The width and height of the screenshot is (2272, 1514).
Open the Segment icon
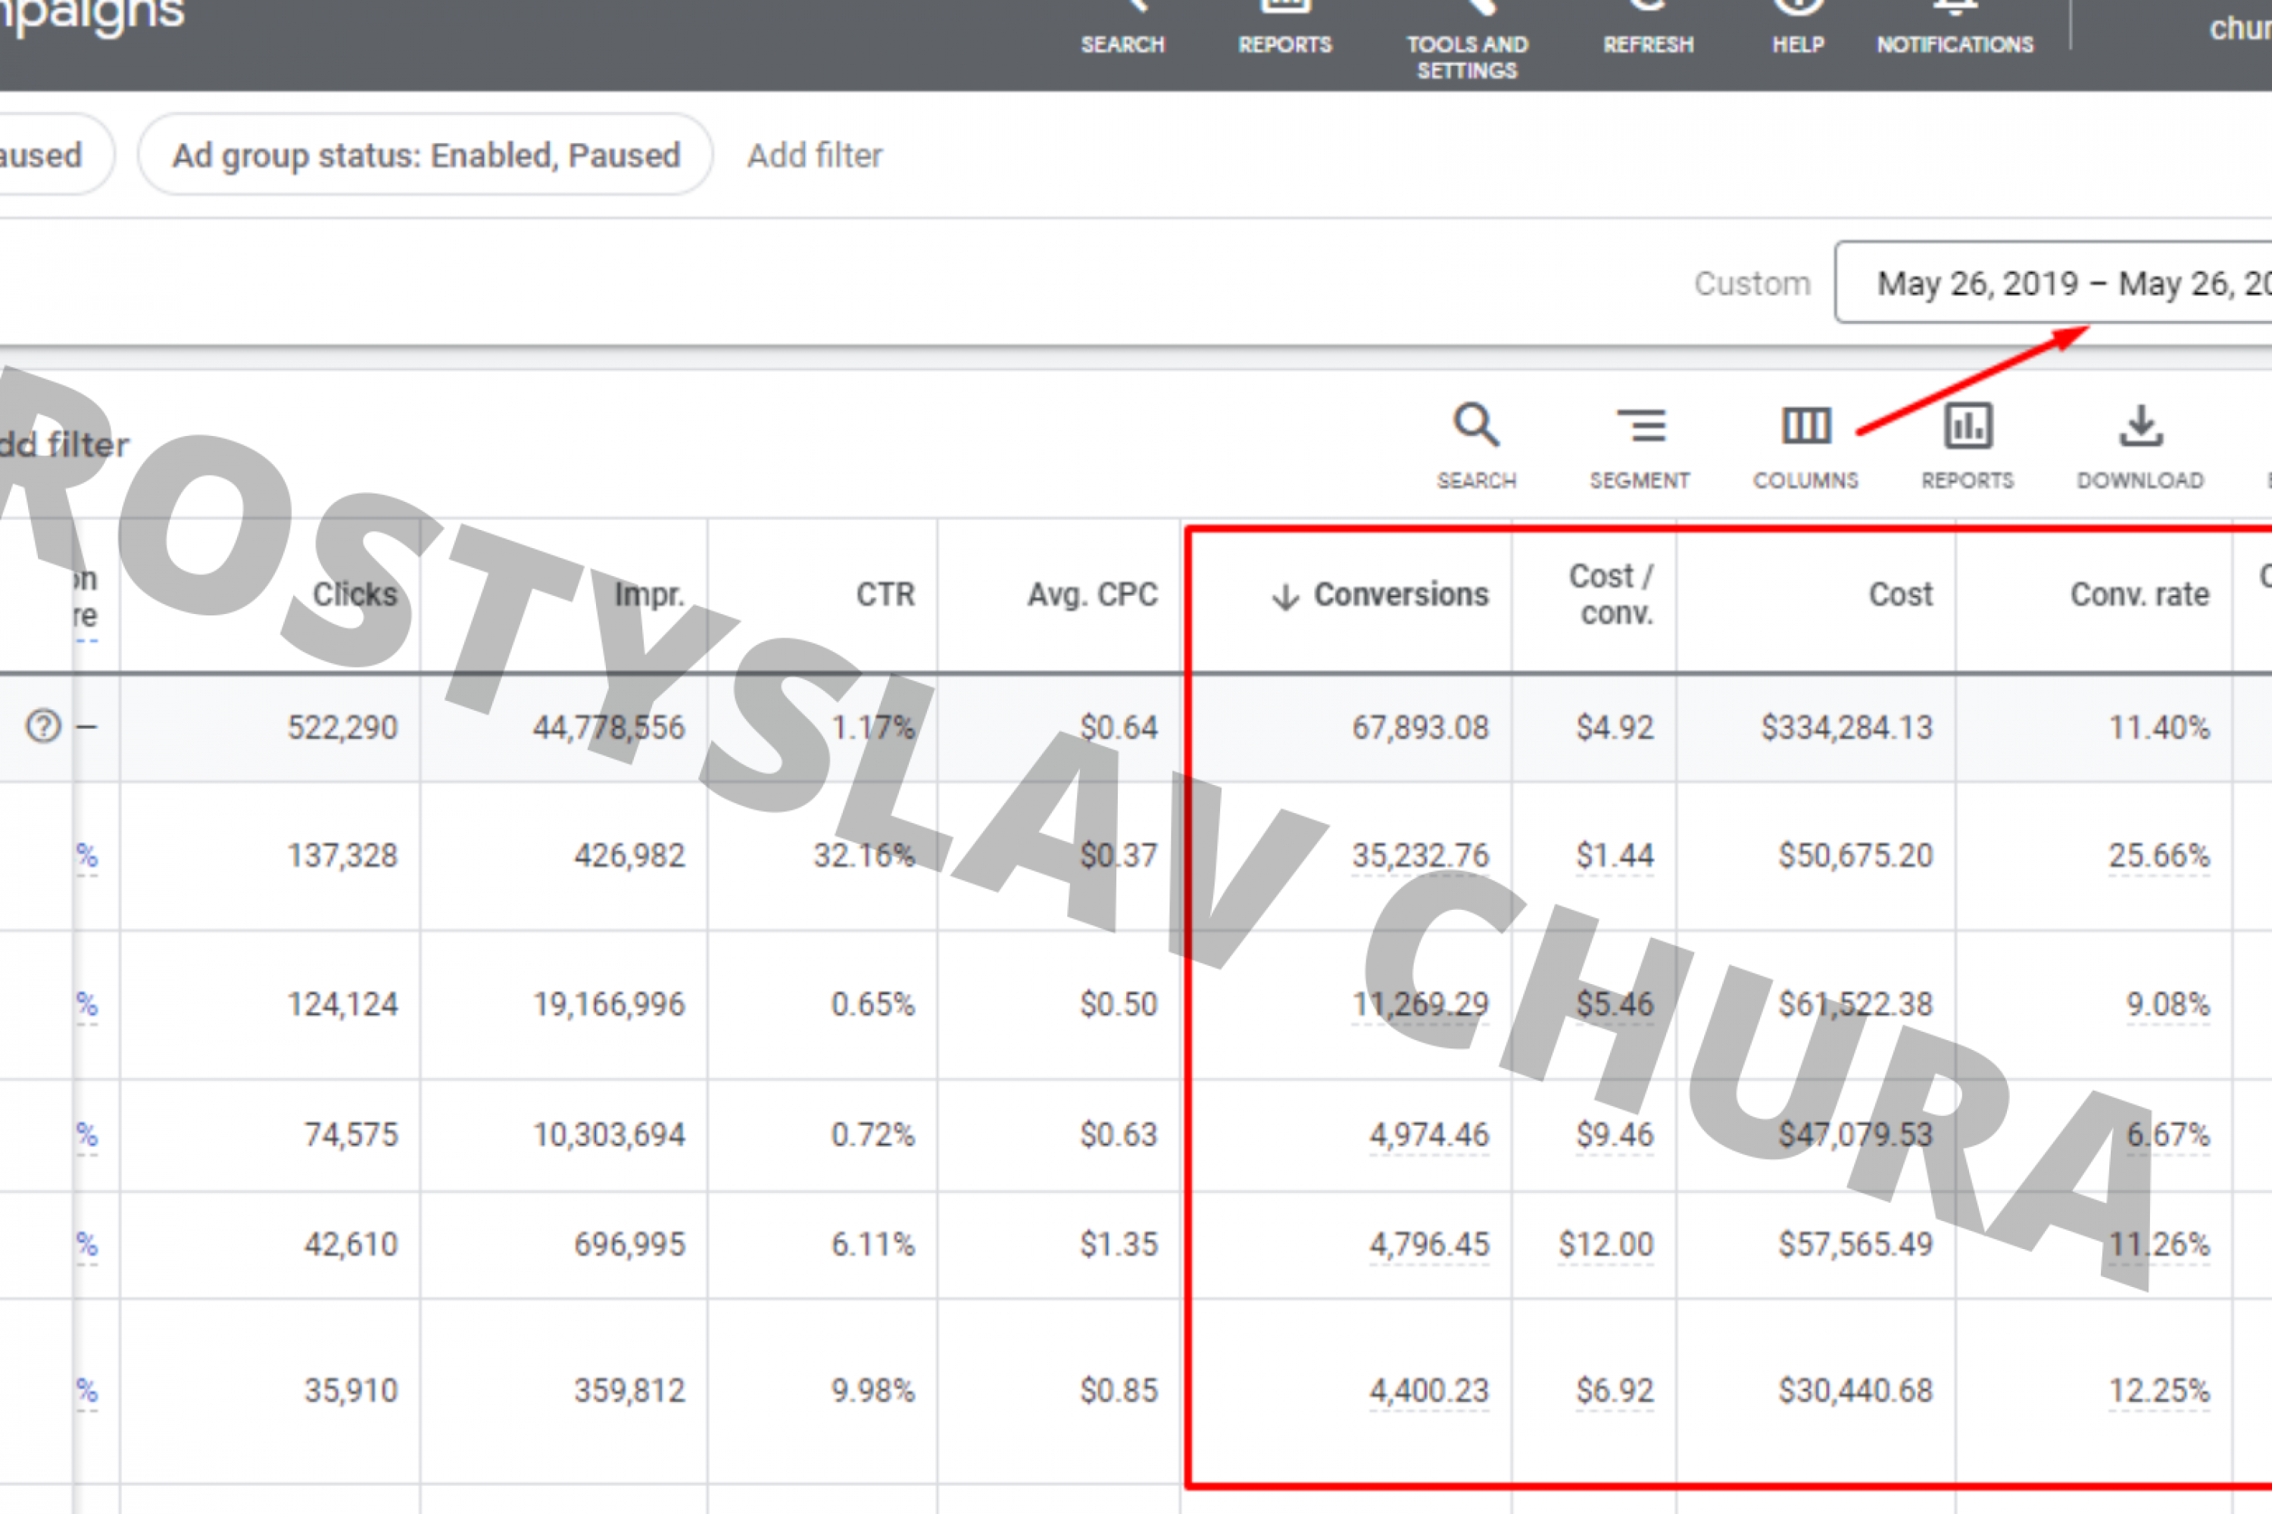coord(1641,425)
